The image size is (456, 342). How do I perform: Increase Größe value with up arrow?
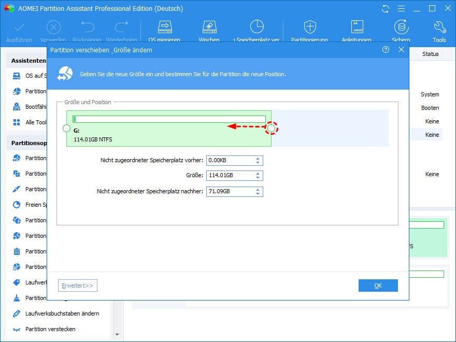tap(258, 174)
